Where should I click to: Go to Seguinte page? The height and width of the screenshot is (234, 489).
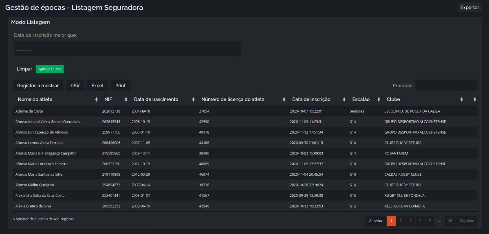pos(467,221)
